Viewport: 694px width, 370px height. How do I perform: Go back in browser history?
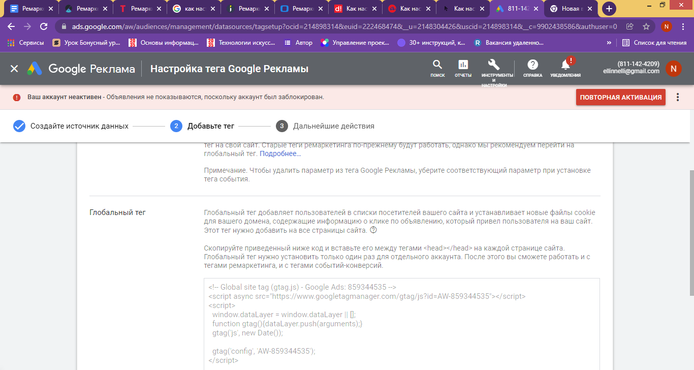(x=11, y=26)
